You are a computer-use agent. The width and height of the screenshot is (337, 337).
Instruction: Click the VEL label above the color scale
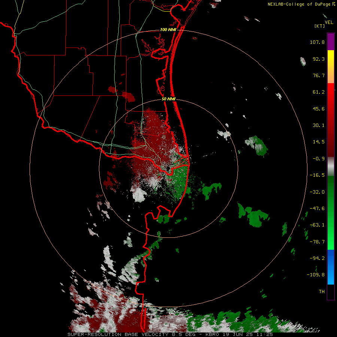click(x=329, y=22)
